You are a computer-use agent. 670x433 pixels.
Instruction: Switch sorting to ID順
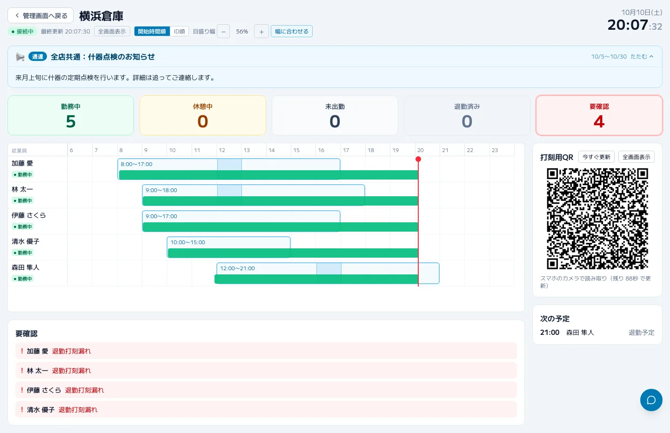(179, 32)
